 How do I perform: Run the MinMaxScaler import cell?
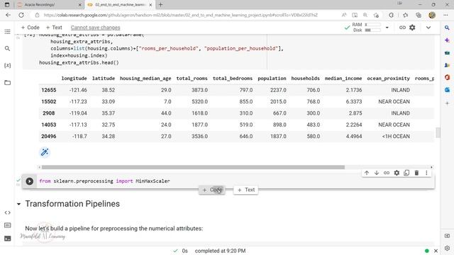pos(30,181)
